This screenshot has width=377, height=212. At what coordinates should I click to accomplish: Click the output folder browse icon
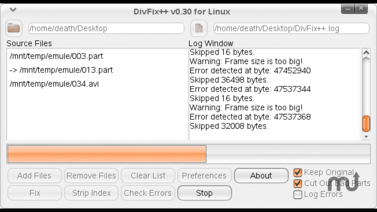click(14, 29)
